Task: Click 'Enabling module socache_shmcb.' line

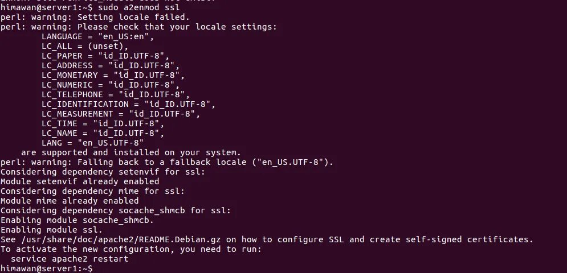Action: (77, 220)
